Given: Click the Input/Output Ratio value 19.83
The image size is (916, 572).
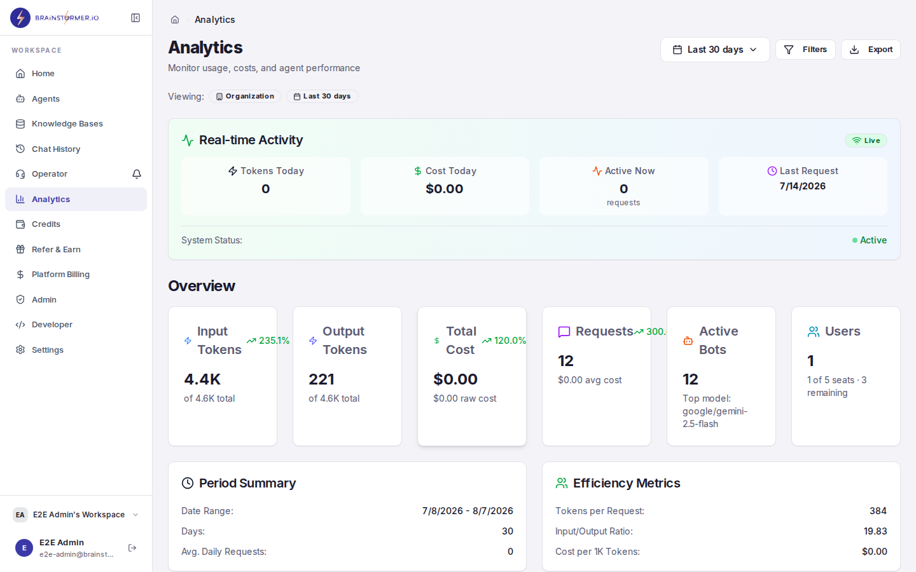Looking at the screenshot, I should tap(875, 531).
